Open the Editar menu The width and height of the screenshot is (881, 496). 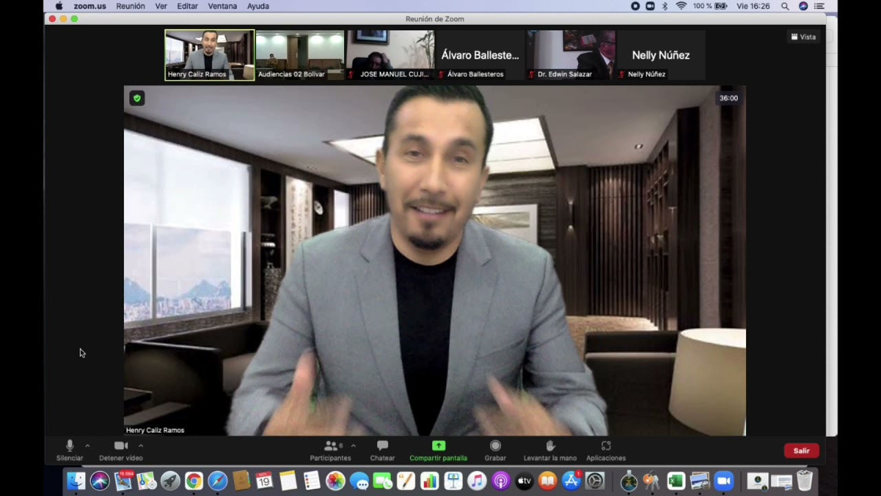pyautogui.click(x=187, y=6)
